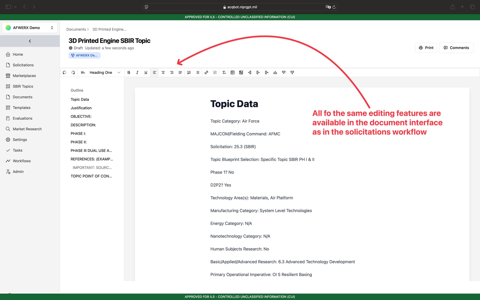Image resolution: width=480 pixels, height=300 pixels.
Task: Open Admin in sidebar
Action: (x=18, y=172)
